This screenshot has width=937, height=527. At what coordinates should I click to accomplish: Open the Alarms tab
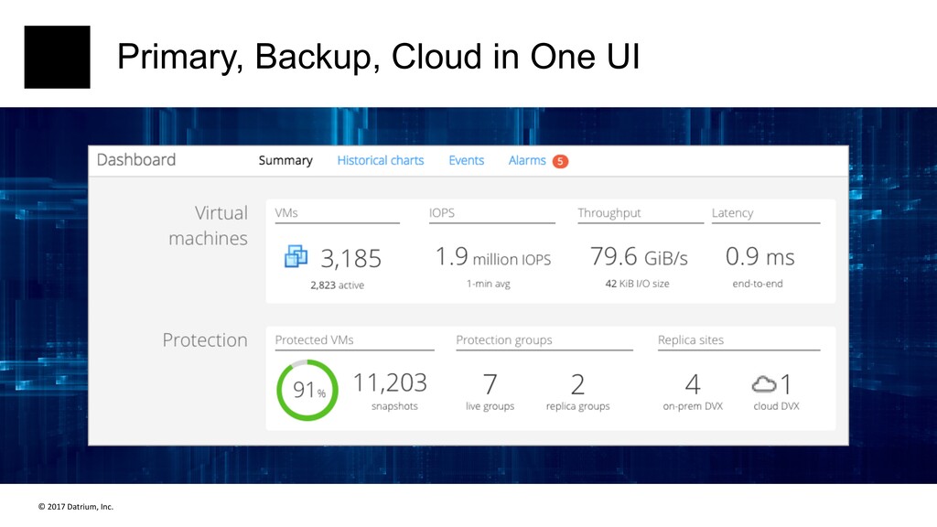coord(527,161)
